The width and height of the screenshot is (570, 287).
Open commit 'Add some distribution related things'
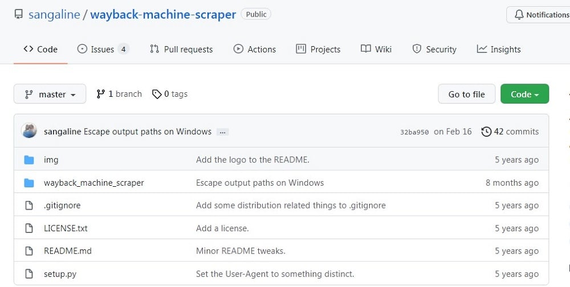coord(291,205)
